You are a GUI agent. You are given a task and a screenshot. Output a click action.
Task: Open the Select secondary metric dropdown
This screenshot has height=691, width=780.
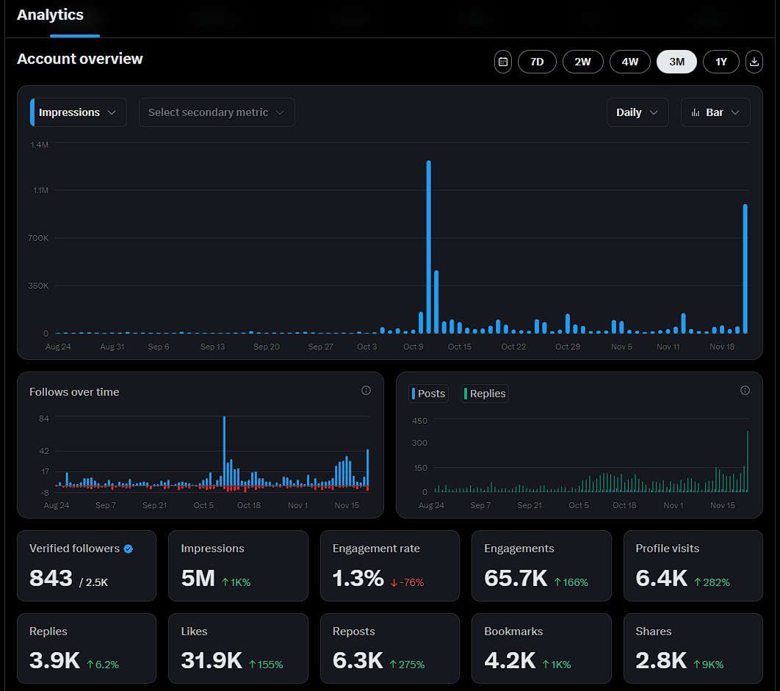tap(217, 112)
